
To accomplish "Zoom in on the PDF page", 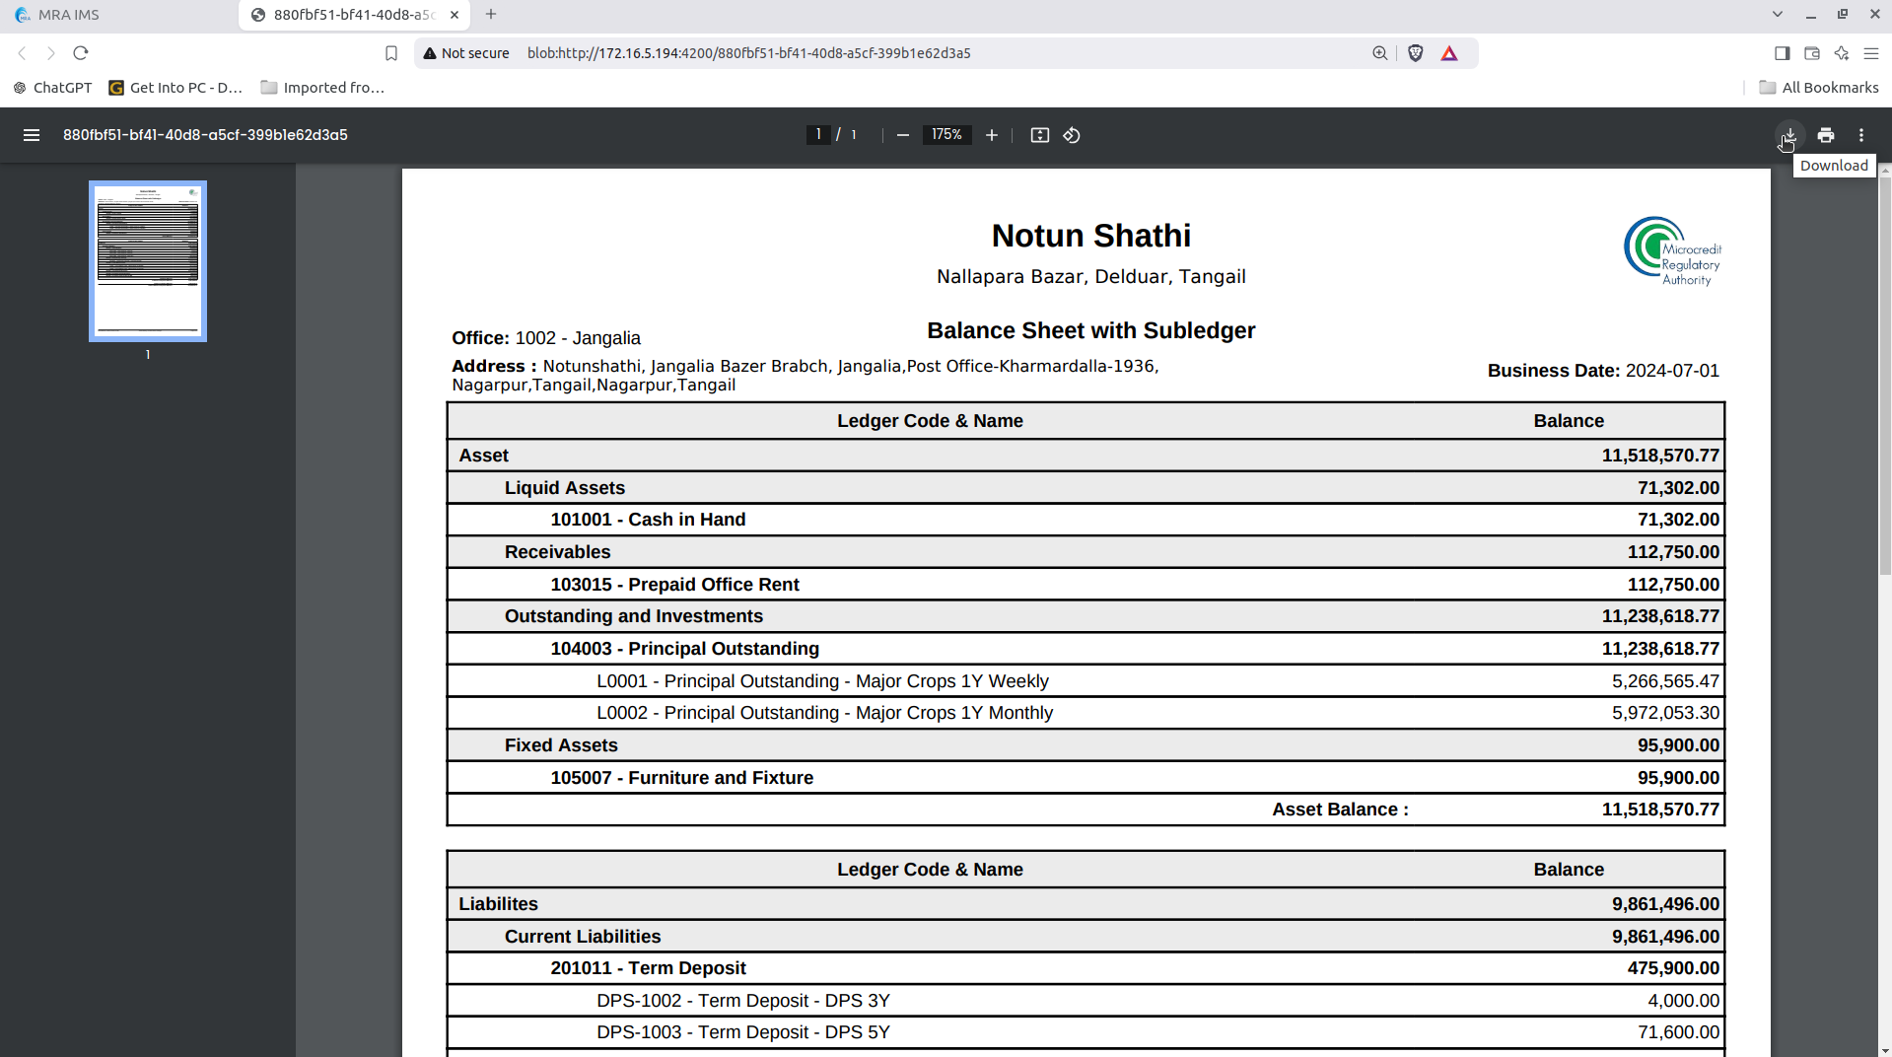I will click(992, 135).
